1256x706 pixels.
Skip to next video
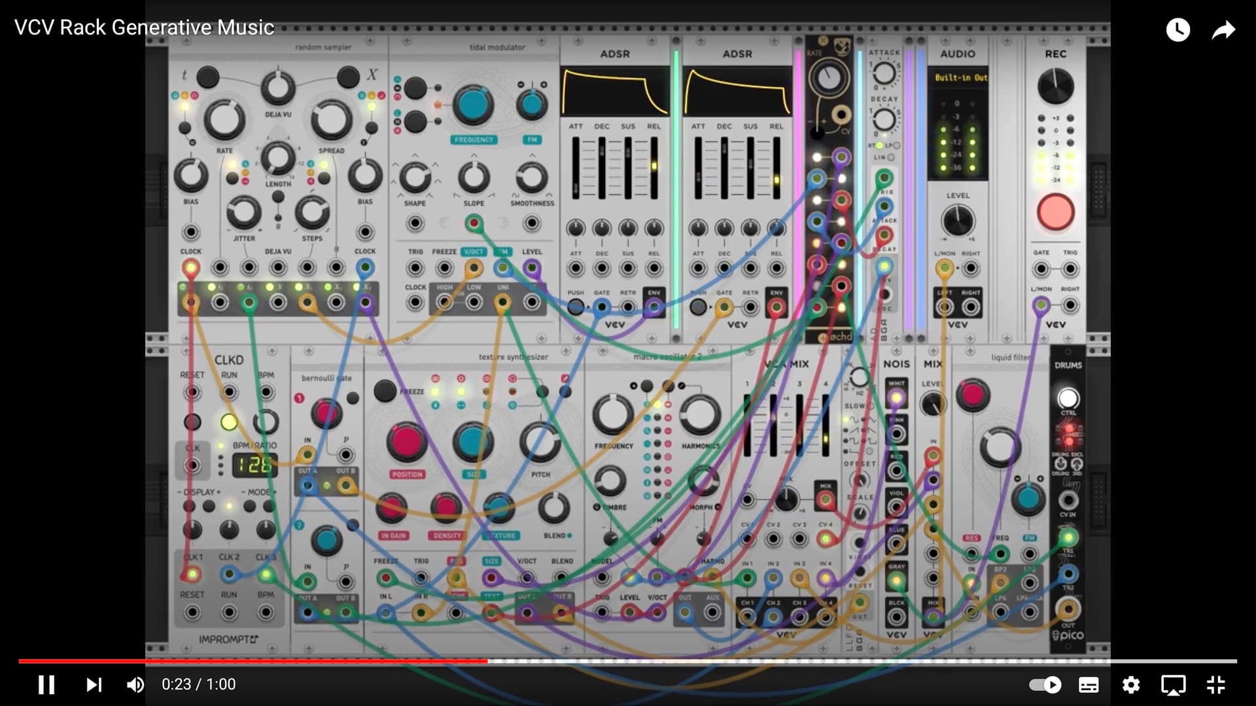(x=94, y=684)
